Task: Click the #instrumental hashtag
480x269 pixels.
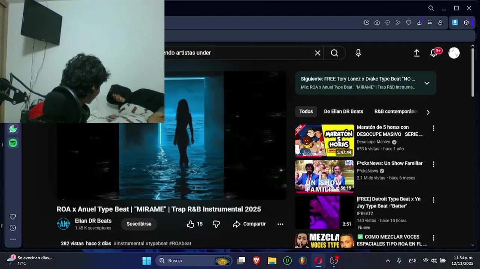Action: (x=129, y=243)
